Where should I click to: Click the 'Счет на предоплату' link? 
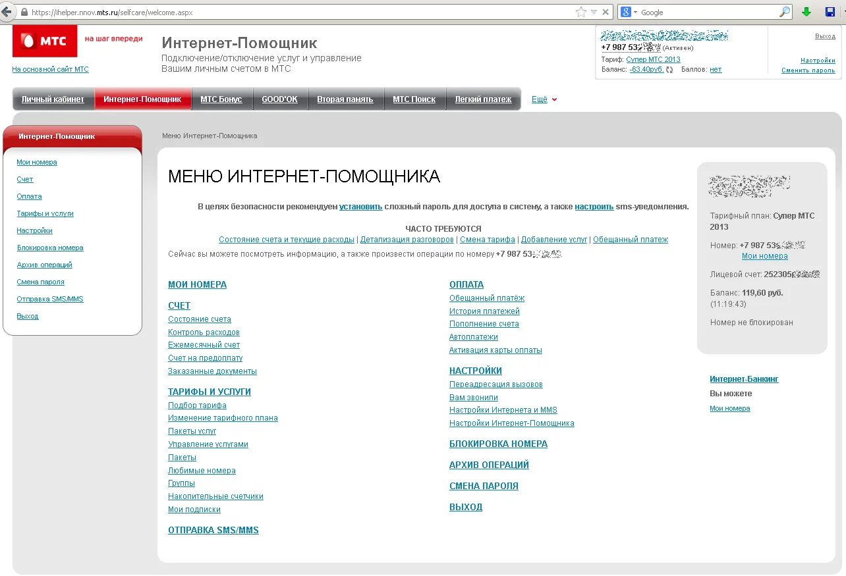point(205,358)
